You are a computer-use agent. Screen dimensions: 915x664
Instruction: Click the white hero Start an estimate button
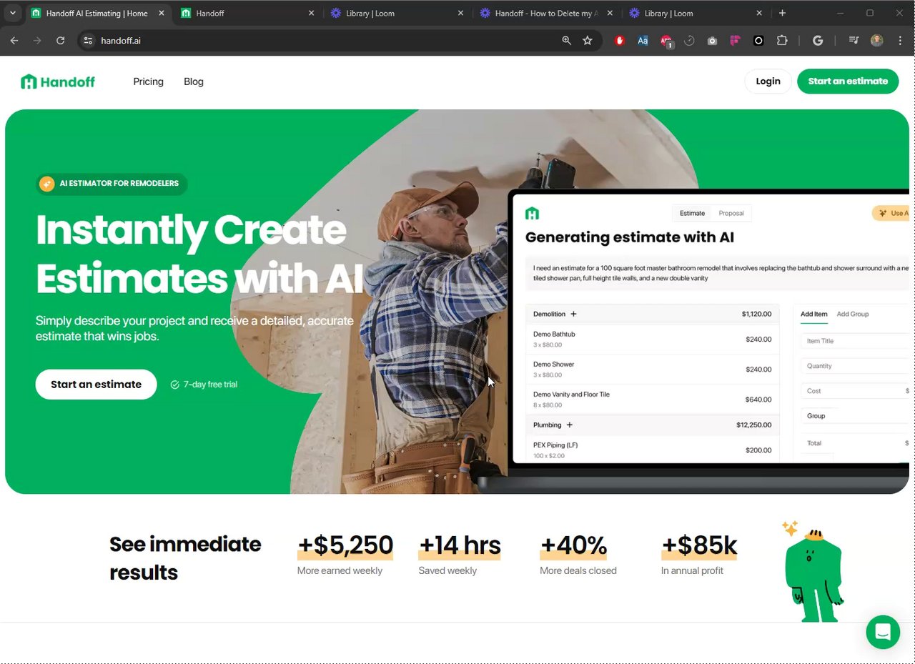click(x=96, y=385)
